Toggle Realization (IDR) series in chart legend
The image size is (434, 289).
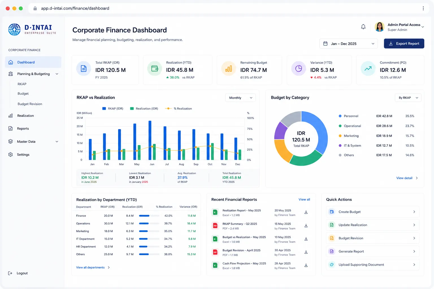click(144, 109)
